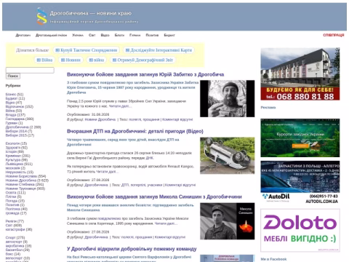Click the 'Купуй Тактичне Спорядження' ad pill
This screenshot has width=349, height=262.
click(x=86, y=50)
